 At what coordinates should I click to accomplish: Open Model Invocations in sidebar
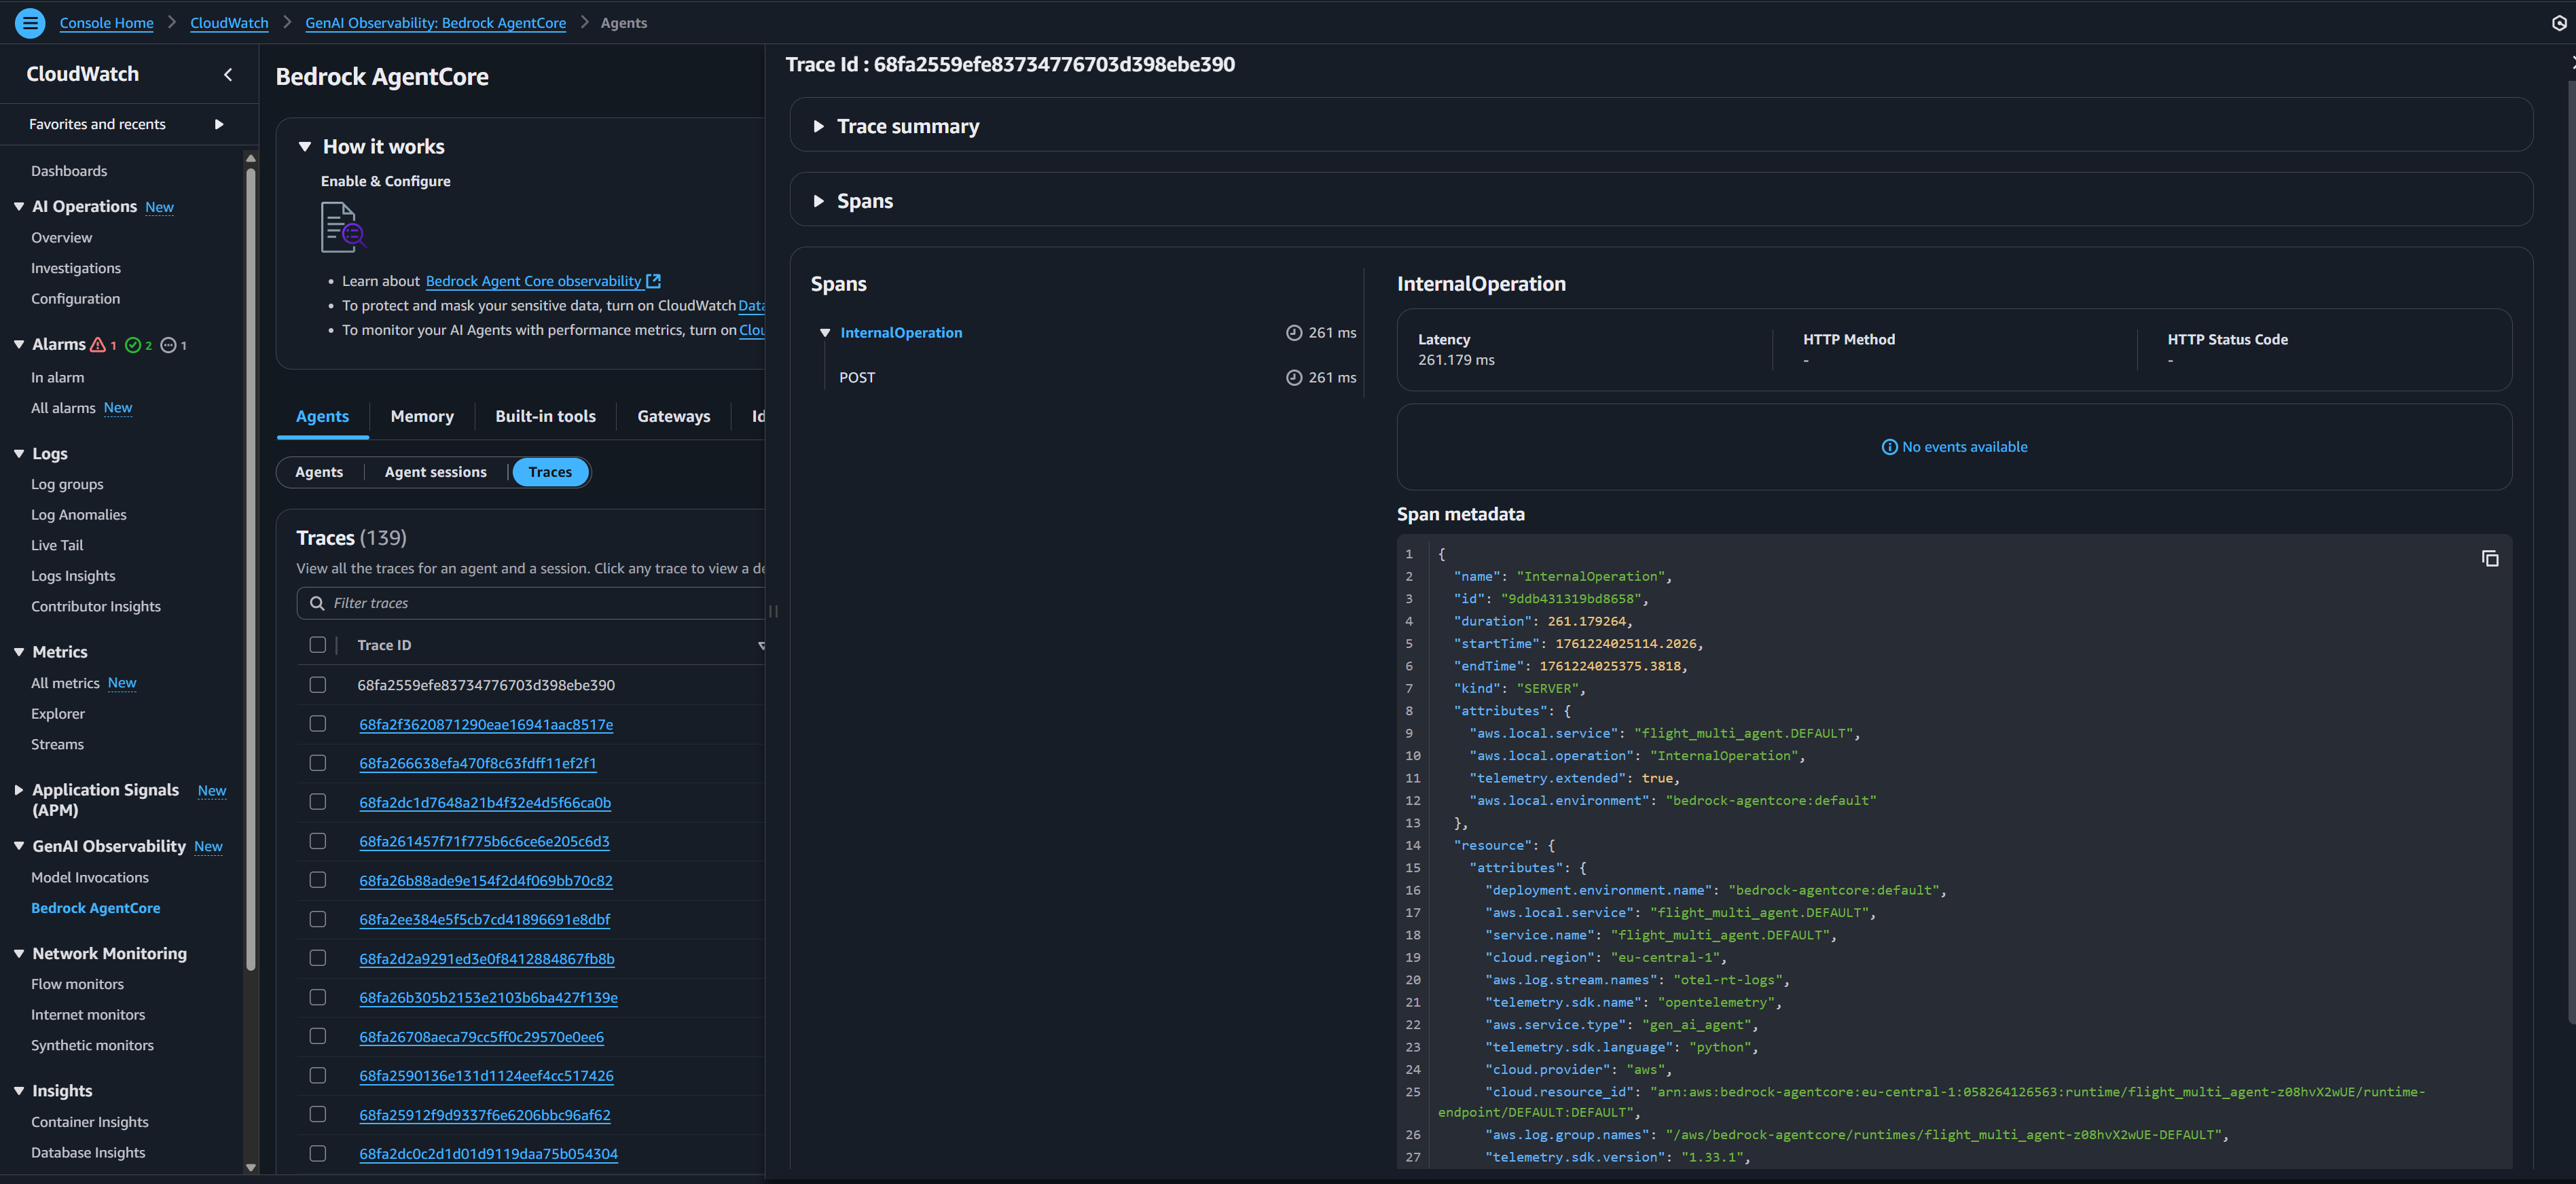point(90,877)
